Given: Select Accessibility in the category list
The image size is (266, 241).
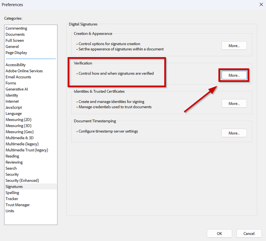Looking at the screenshot, I should (x=16, y=65).
